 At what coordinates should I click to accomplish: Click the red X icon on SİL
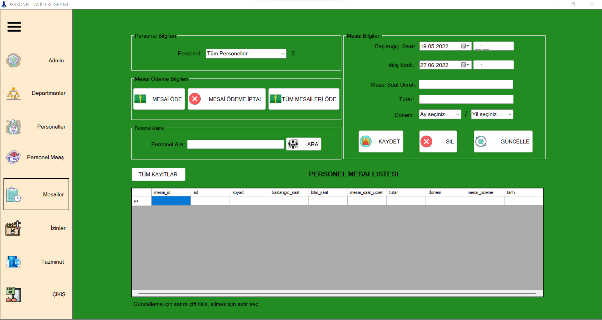[x=426, y=141]
